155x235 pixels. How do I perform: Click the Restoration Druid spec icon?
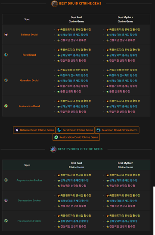click(6, 106)
